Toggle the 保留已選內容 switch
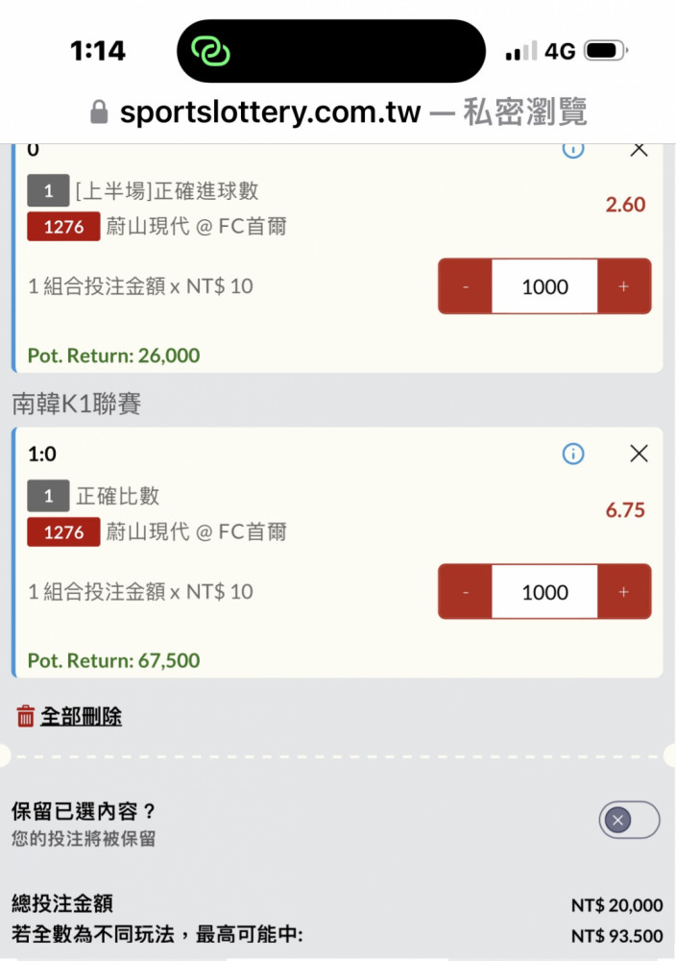Screen dimensions: 676x961 coord(629,820)
